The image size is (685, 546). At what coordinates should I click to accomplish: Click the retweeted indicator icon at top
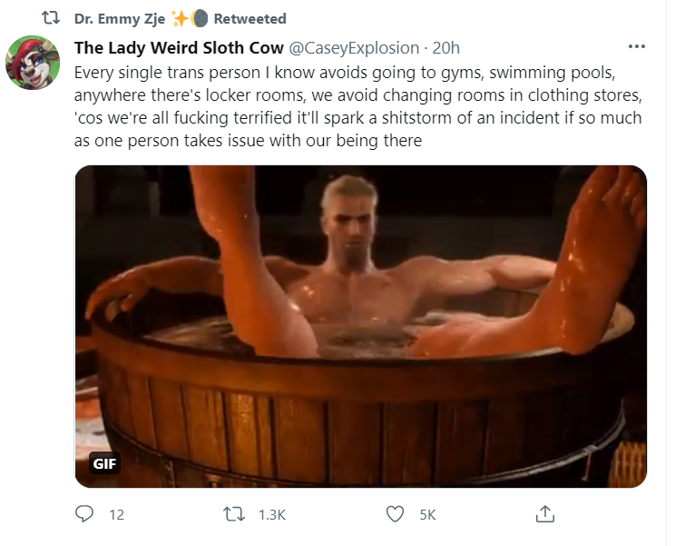point(50,18)
